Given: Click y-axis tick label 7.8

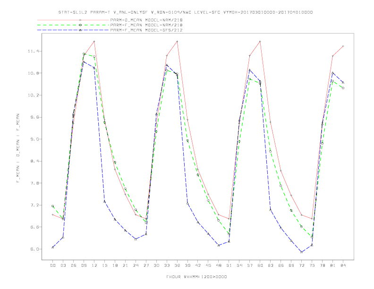Looking at the screenshot, I should tap(34, 183).
